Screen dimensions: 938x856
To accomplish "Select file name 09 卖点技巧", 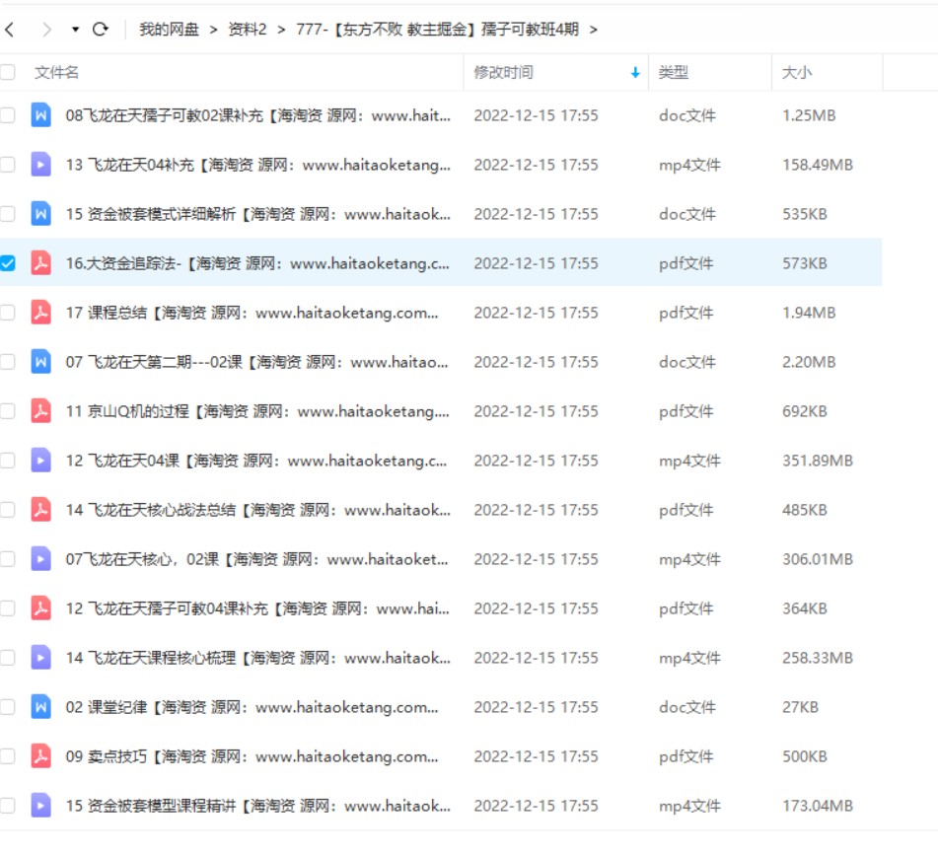I will (252, 756).
